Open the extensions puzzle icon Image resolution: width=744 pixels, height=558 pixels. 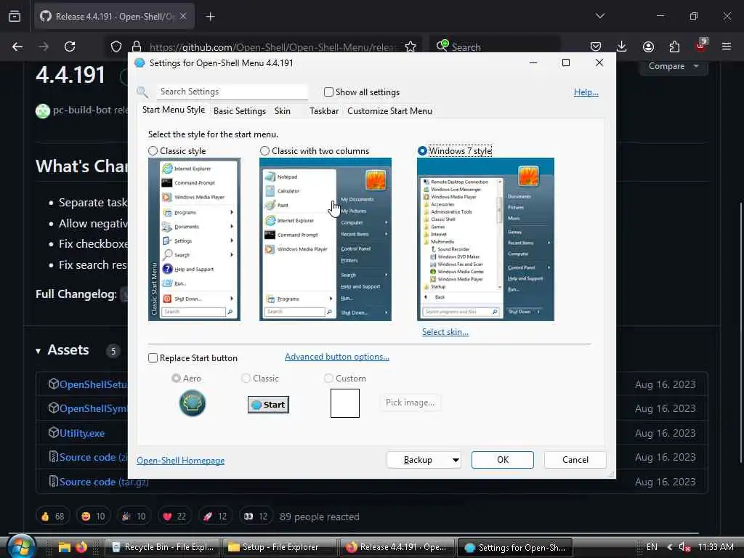674,46
